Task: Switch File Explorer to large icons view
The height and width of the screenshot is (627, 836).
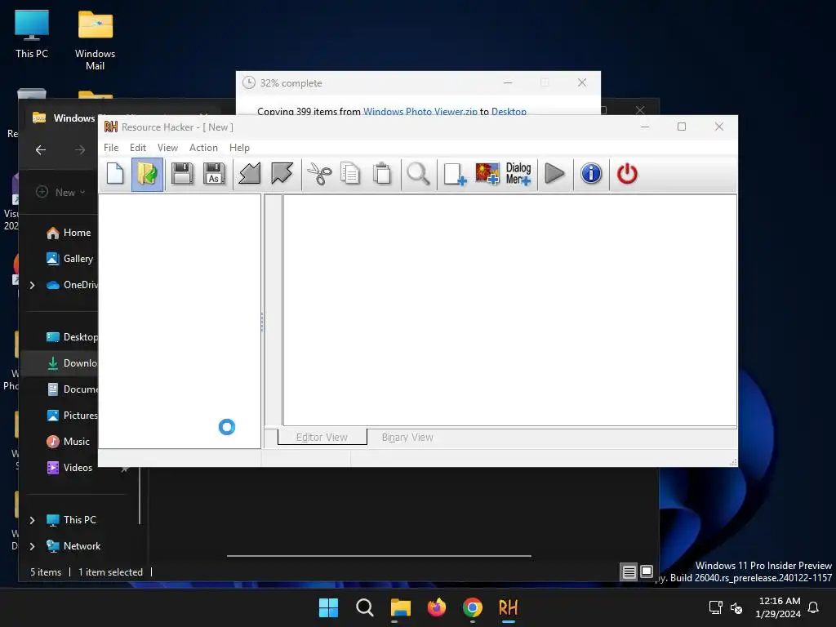Action: pyautogui.click(x=647, y=572)
